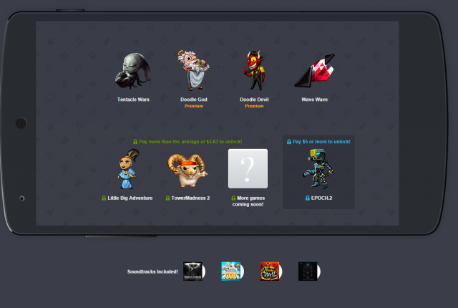Screen dimensions: 458x308
Task: Click the Wave Wave title text
Action: pos(315,100)
